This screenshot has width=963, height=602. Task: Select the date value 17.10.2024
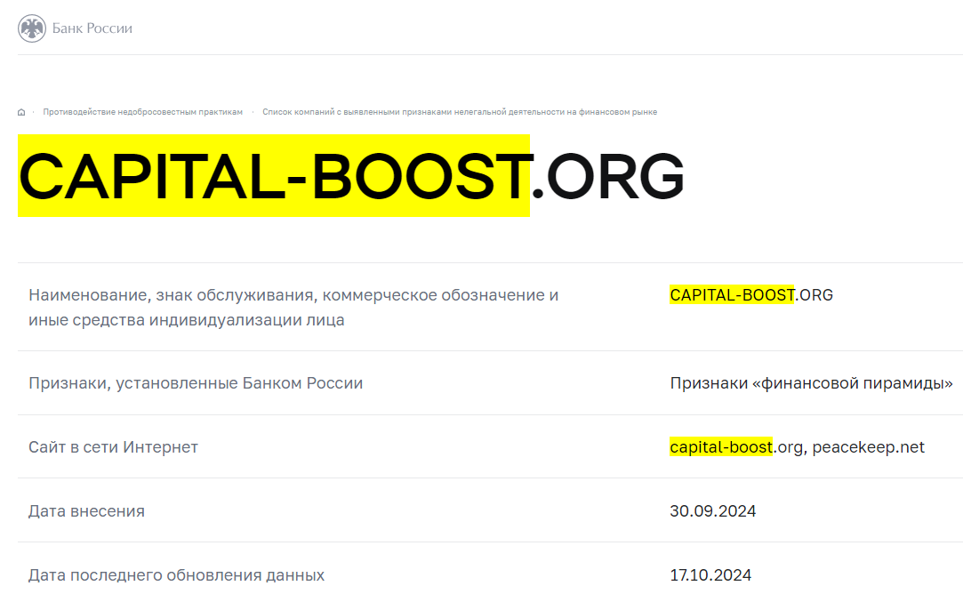710,575
